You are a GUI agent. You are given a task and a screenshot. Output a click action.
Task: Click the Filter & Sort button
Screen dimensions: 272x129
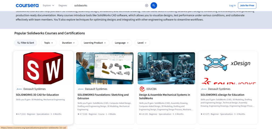point(25,43)
